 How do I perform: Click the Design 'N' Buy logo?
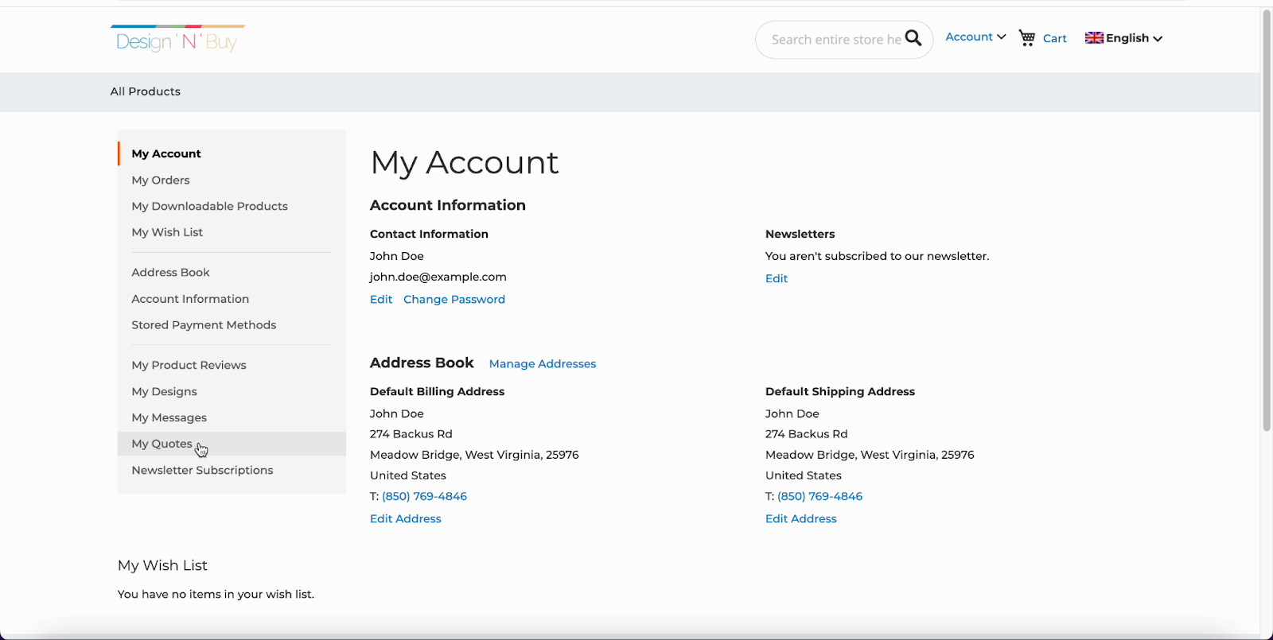tap(177, 40)
